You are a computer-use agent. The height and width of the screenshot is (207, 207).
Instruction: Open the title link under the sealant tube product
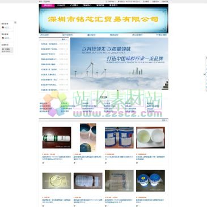click(x=57, y=158)
